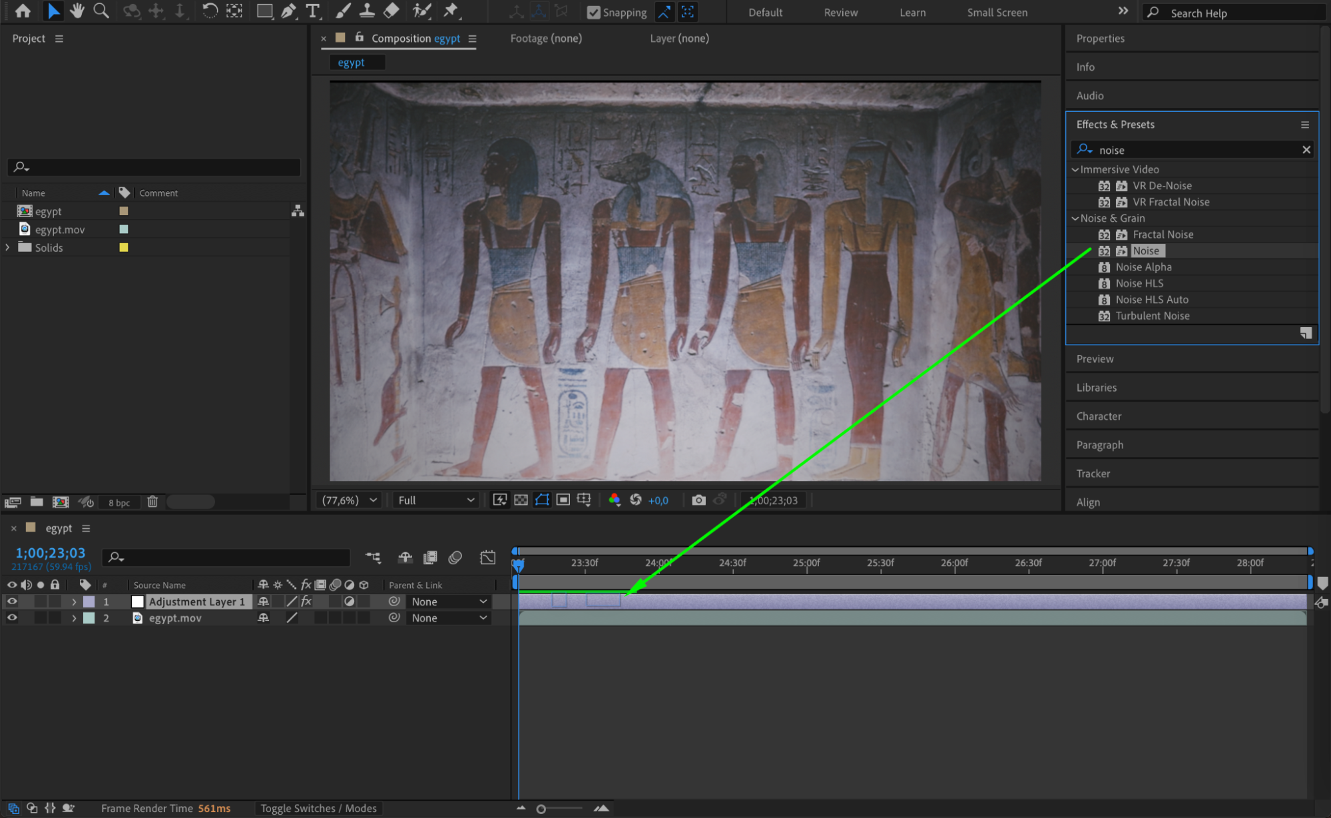The height and width of the screenshot is (818, 1331).
Task: Click Toggle Switches / Modes button
Action: (318, 808)
